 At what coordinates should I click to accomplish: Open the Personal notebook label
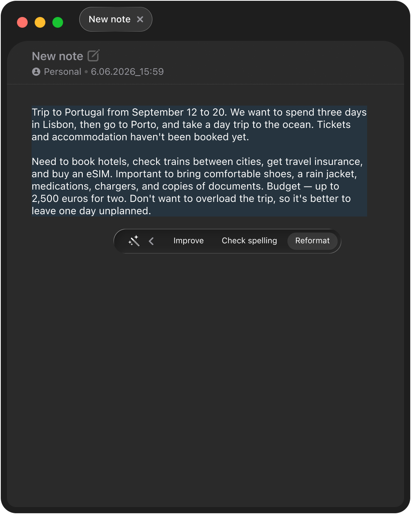[x=62, y=72]
